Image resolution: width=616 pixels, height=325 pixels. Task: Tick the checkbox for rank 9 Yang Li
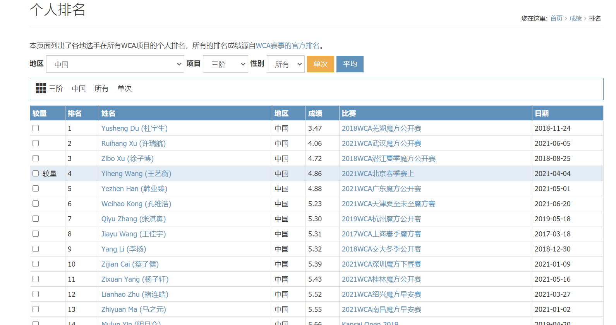coord(36,249)
